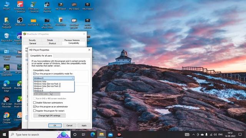Click Change high DPI settings button
The image size is (246, 138).
coord(50,116)
